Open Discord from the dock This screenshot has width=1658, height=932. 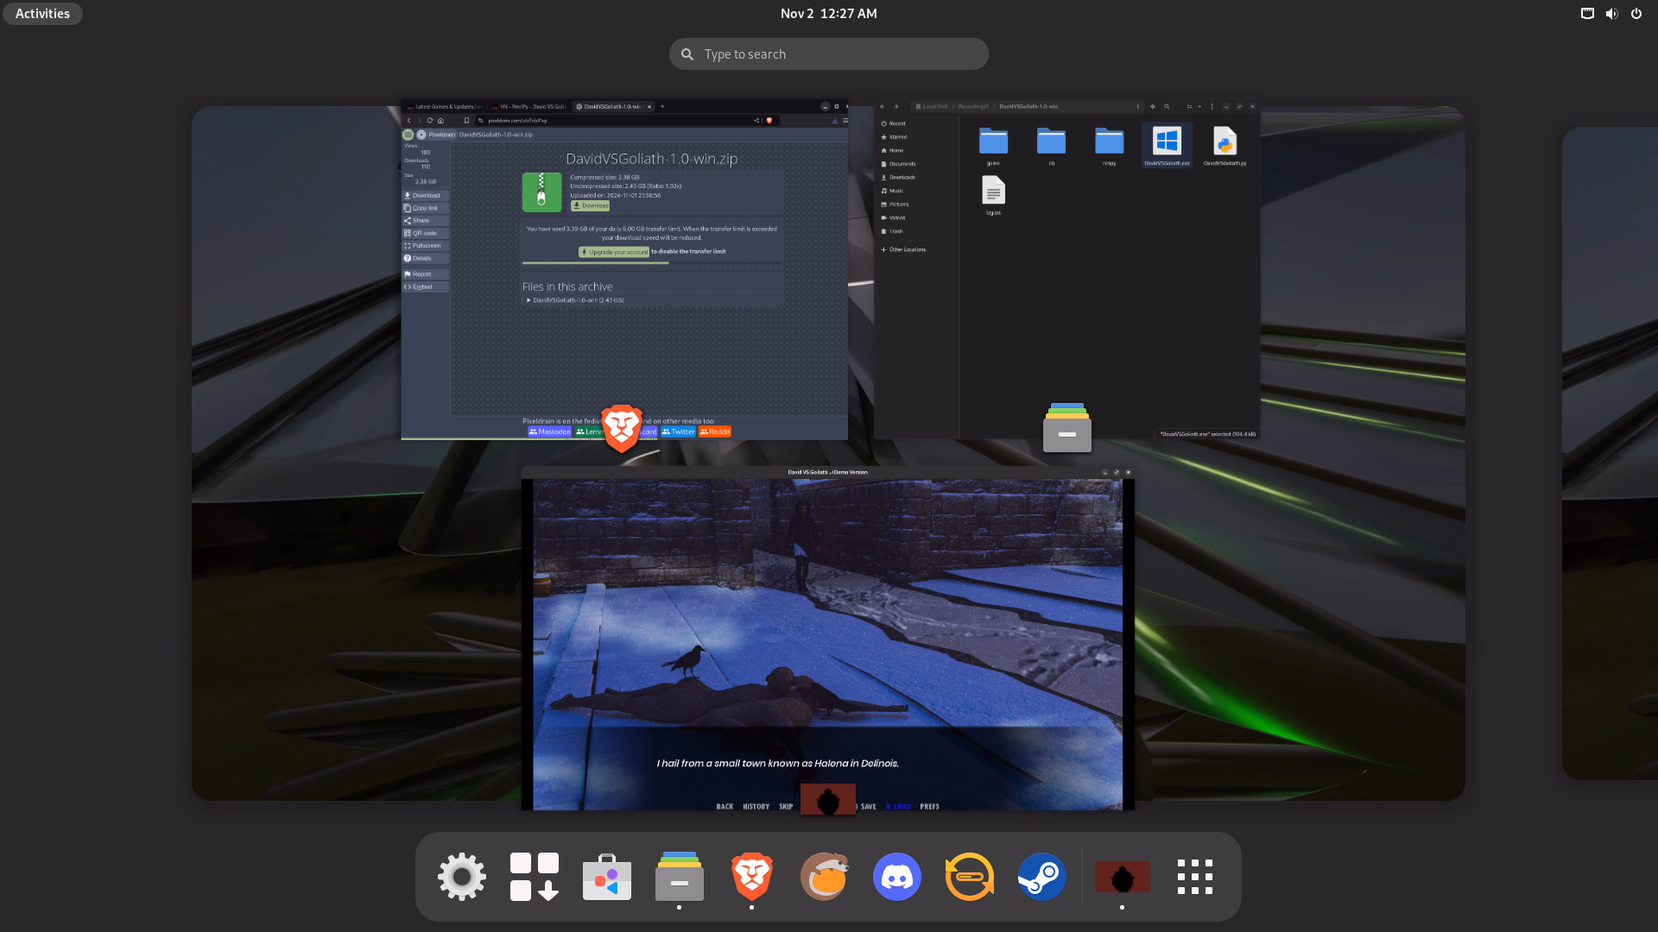click(897, 877)
